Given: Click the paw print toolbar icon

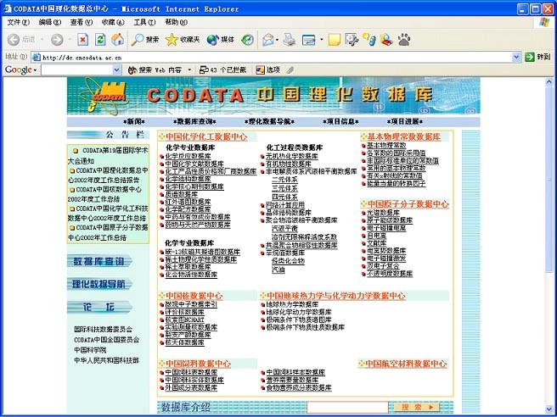Looking at the screenshot, I should pos(404,39).
